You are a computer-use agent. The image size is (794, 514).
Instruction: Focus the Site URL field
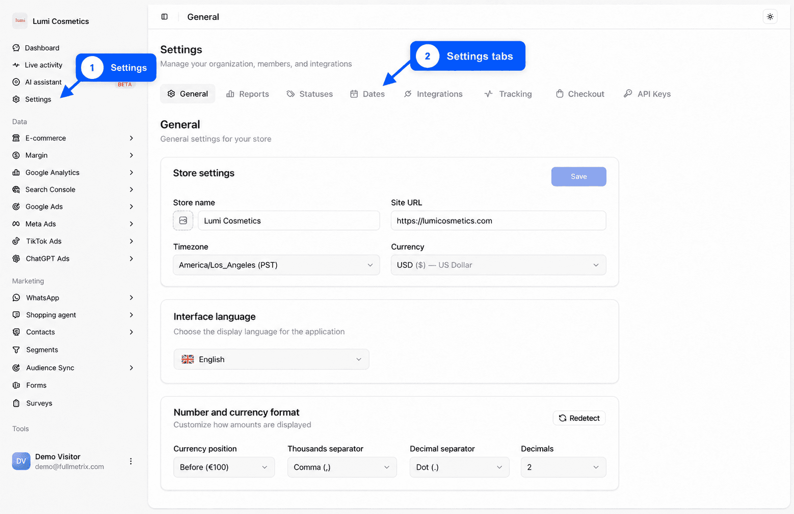click(x=498, y=221)
